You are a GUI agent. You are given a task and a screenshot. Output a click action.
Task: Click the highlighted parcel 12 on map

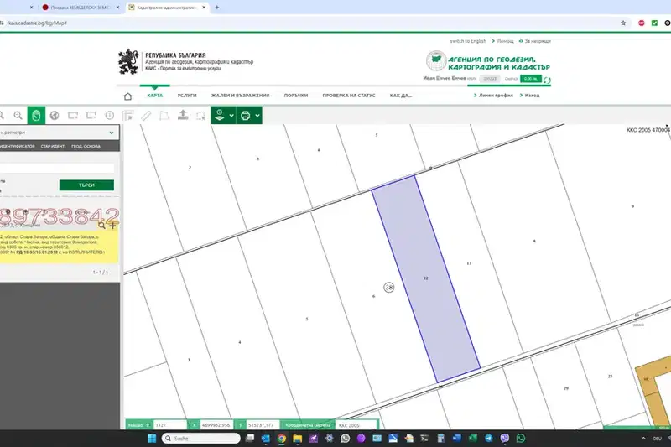(425, 278)
